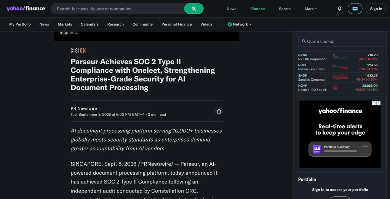Open the NBIS ticker link
Image resolution: width=390 pixels, height=199 pixels.
pyautogui.click(x=302, y=65)
